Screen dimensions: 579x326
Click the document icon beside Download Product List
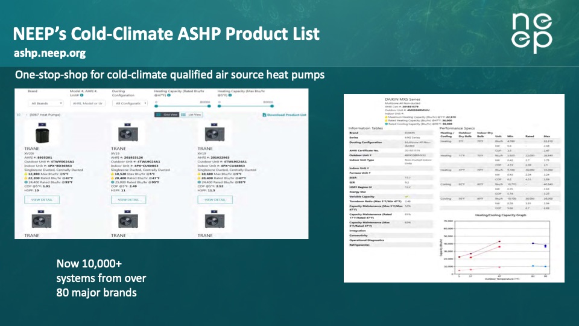(x=264, y=115)
